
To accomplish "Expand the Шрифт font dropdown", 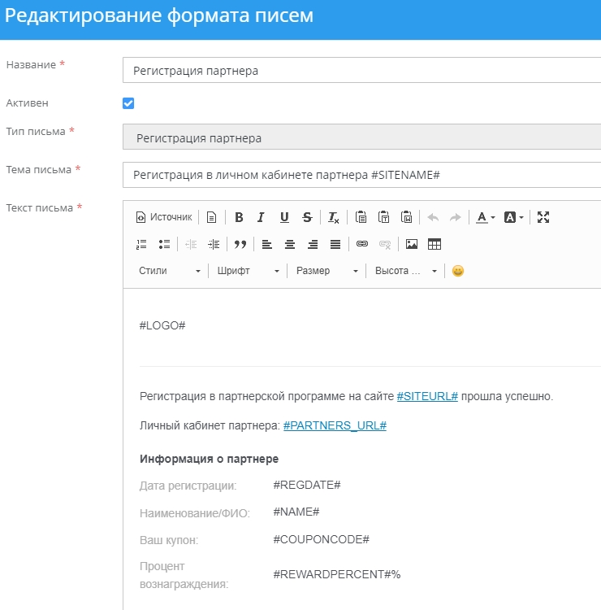I will tap(248, 271).
